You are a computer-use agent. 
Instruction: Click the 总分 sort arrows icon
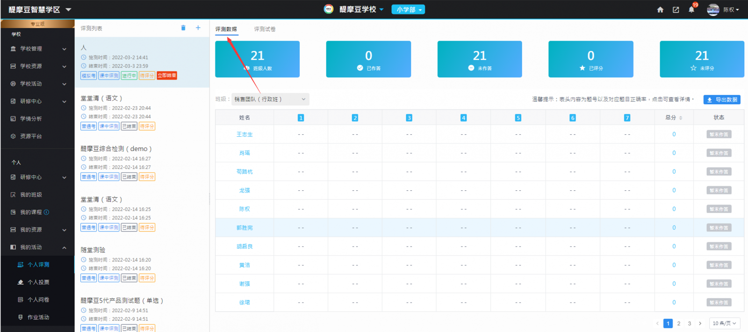click(x=681, y=118)
